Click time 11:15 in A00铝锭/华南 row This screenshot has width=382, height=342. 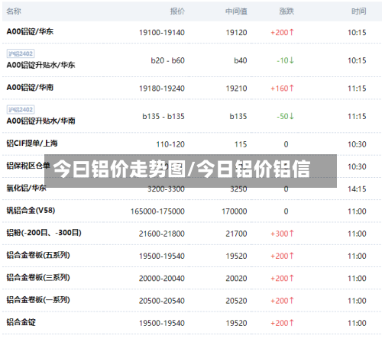pos(357,89)
